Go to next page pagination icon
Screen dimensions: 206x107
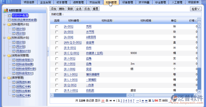tap(143, 101)
